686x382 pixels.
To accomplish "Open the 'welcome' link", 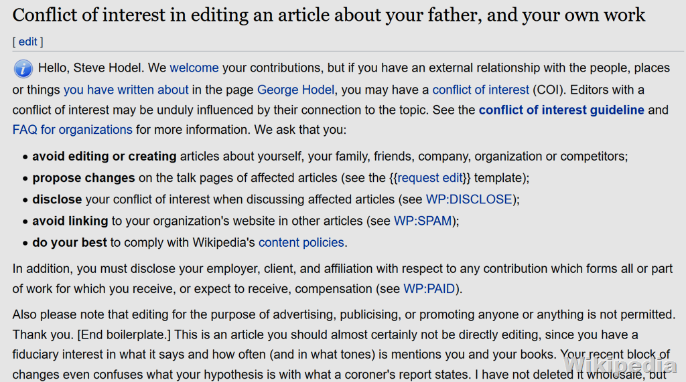I will (194, 68).
